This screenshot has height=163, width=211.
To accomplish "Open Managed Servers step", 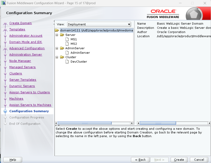I will click(x=22, y=67).
